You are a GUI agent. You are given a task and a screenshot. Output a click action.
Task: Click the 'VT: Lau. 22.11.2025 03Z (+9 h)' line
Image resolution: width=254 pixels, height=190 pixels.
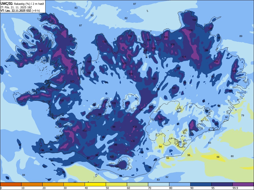point(20,11)
